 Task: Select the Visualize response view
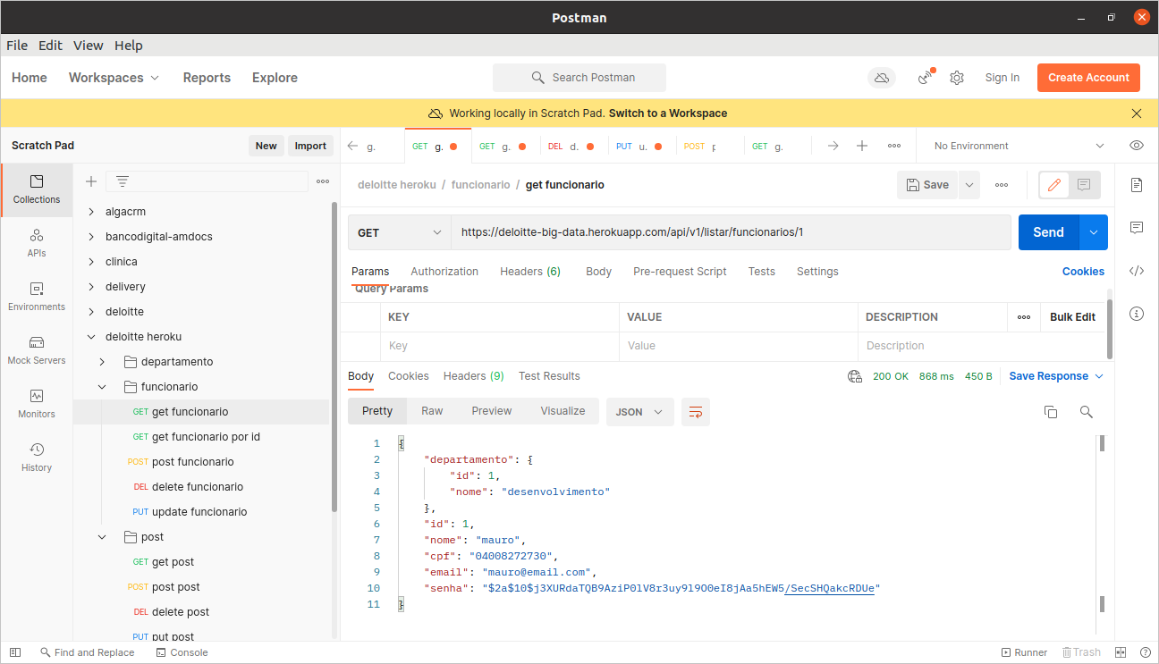(563, 411)
